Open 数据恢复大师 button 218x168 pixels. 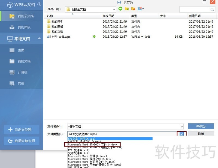pos(22,141)
